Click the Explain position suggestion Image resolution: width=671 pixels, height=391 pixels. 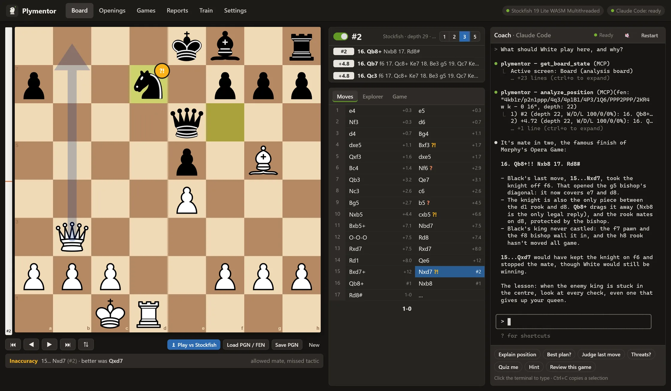(x=517, y=354)
